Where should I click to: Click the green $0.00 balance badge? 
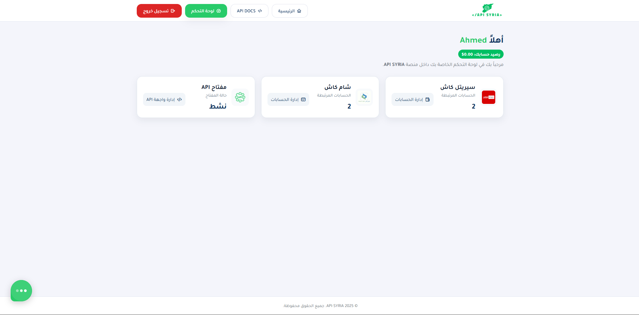(481, 54)
